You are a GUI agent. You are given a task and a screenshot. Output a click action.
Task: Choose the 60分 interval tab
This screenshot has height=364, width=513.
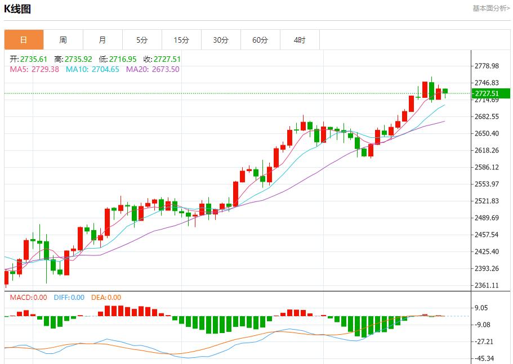(260, 40)
